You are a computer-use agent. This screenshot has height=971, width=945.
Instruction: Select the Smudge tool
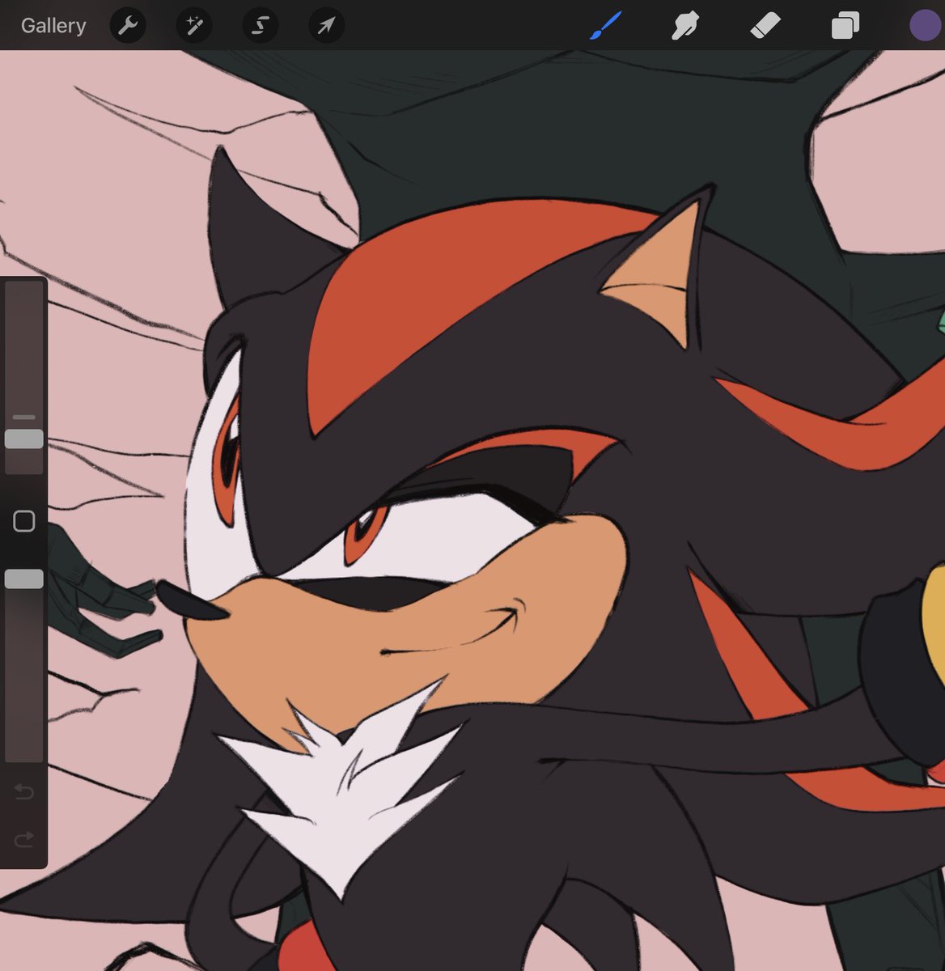point(684,26)
